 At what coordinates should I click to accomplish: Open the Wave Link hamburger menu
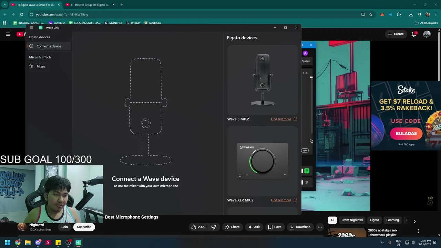point(31,28)
